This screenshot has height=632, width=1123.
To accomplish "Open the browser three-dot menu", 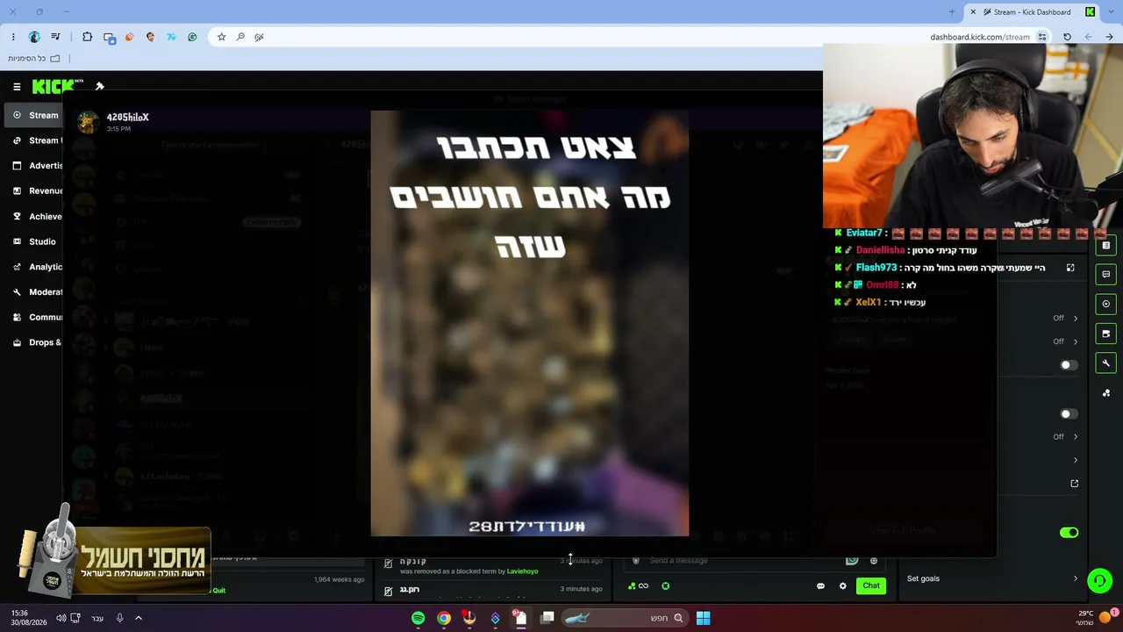I will (13, 37).
